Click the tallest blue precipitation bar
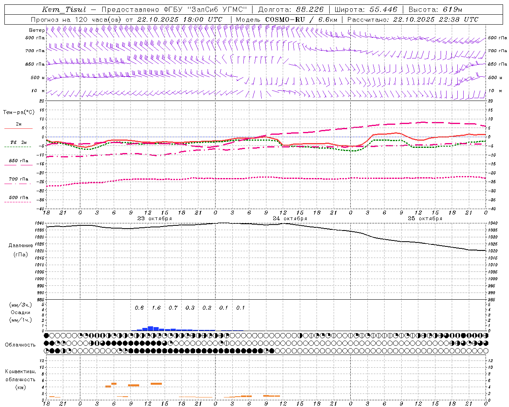 pos(150,329)
